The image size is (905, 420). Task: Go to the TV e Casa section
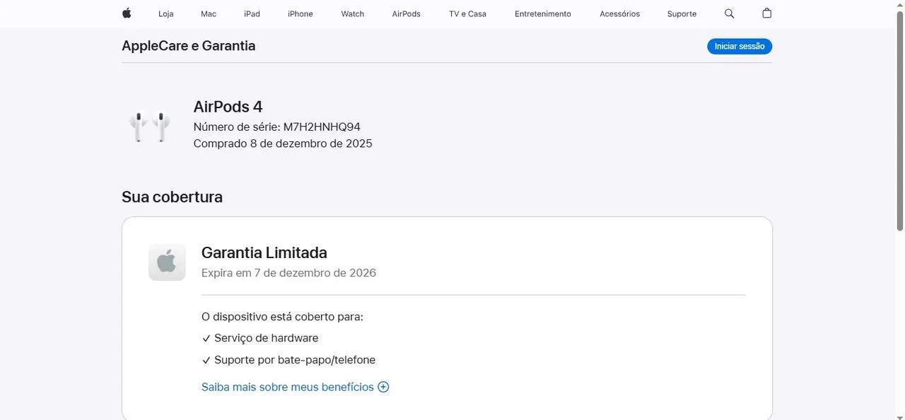467,13
